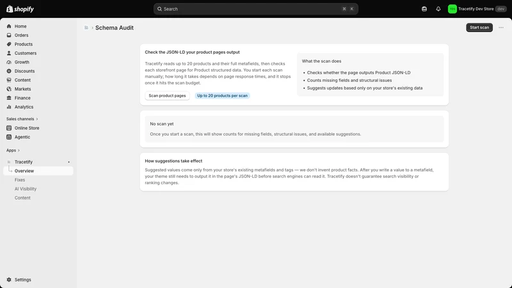Click Checks whether the page outputs bullet
Screen dimensions: 512x288
(x=358, y=72)
